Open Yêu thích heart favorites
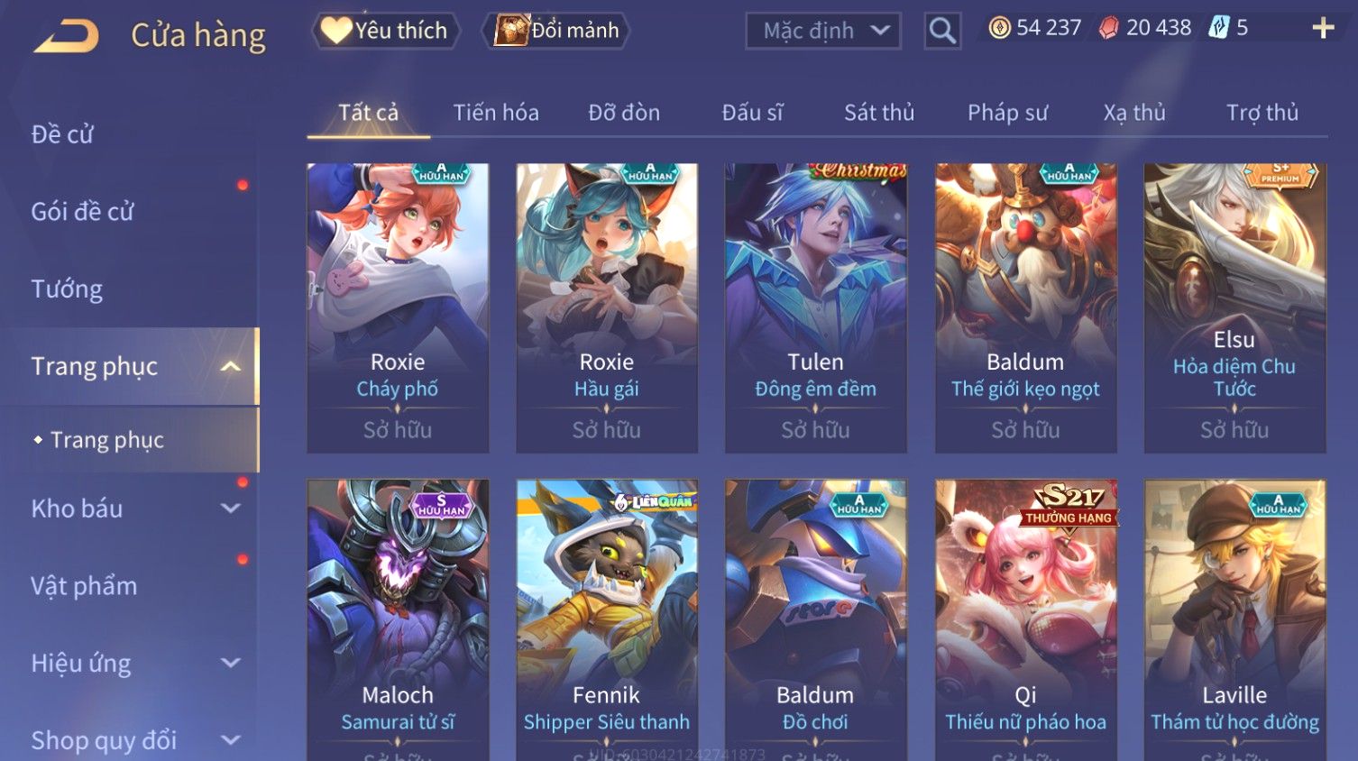Viewport: 1358px width, 761px height. coord(386,31)
